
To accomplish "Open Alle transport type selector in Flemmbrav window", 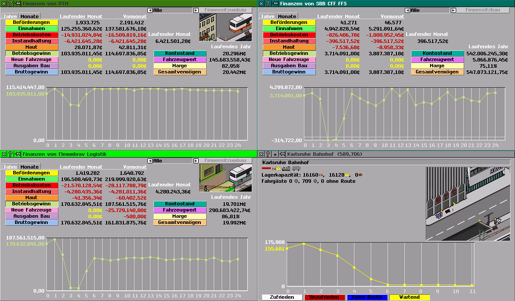I will [173, 161].
